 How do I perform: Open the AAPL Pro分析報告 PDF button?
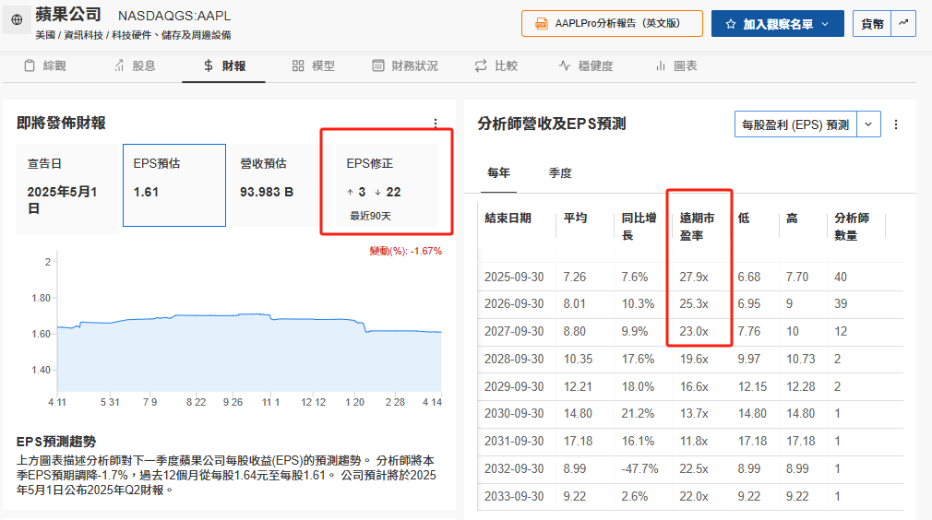click(x=612, y=24)
